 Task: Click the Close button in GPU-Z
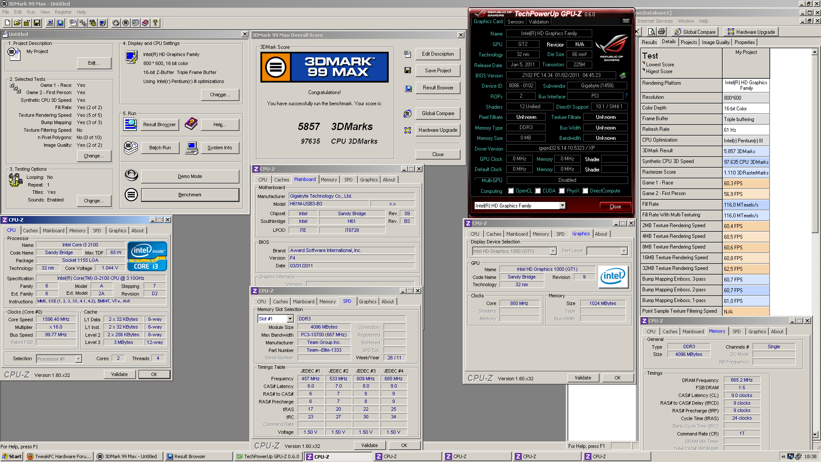point(615,206)
